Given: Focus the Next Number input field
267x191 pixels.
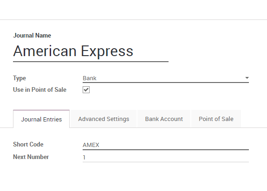Looking at the screenshot, I should [166, 157].
